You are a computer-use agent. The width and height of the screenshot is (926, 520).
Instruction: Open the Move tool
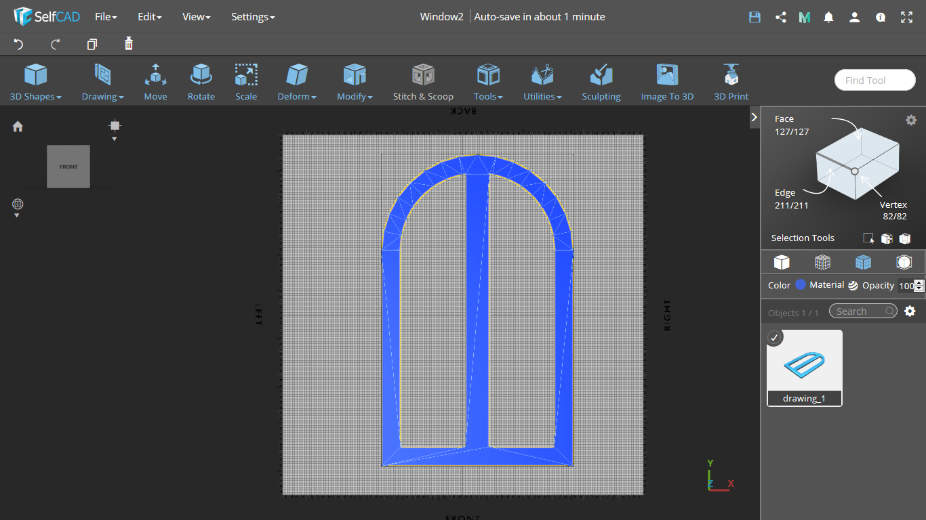coord(155,82)
